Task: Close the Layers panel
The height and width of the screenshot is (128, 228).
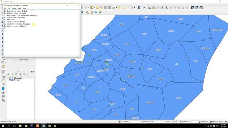Action: click(x=33, y=72)
